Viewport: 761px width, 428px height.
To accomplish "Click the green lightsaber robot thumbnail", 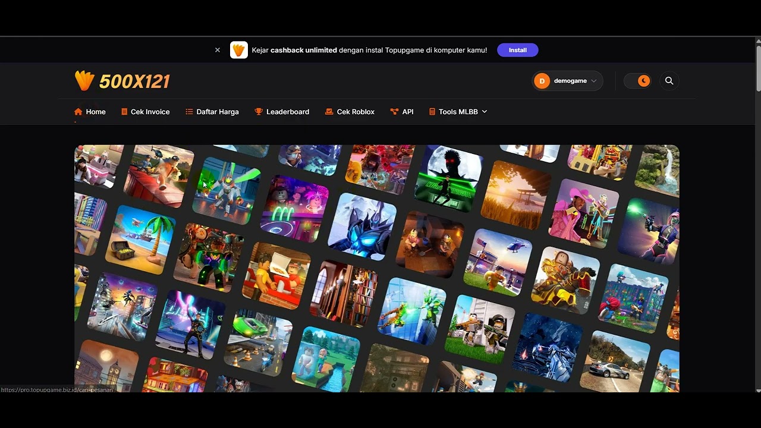I will (227, 191).
